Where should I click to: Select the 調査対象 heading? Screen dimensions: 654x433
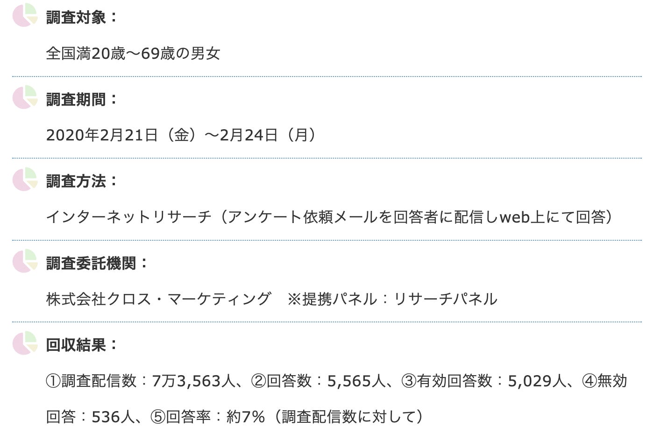click(x=81, y=18)
